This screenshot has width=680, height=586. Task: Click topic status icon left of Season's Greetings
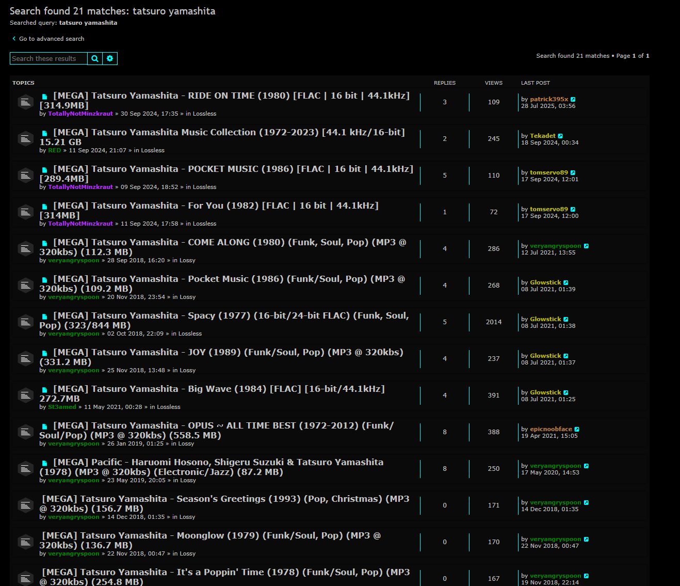coord(25,505)
